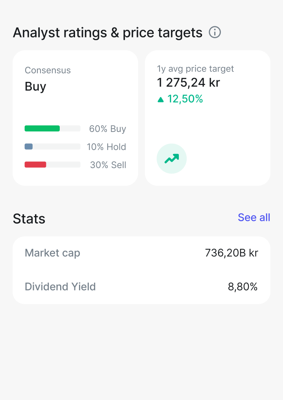The width and height of the screenshot is (283, 400).
Task: Select the red 30% Sell progress bar
Action: [53, 165]
